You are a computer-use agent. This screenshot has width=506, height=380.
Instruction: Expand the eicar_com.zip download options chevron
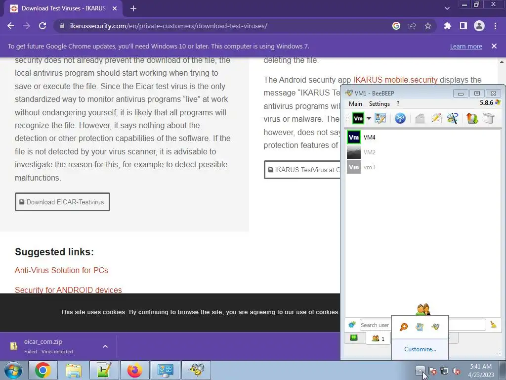[105, 346]
